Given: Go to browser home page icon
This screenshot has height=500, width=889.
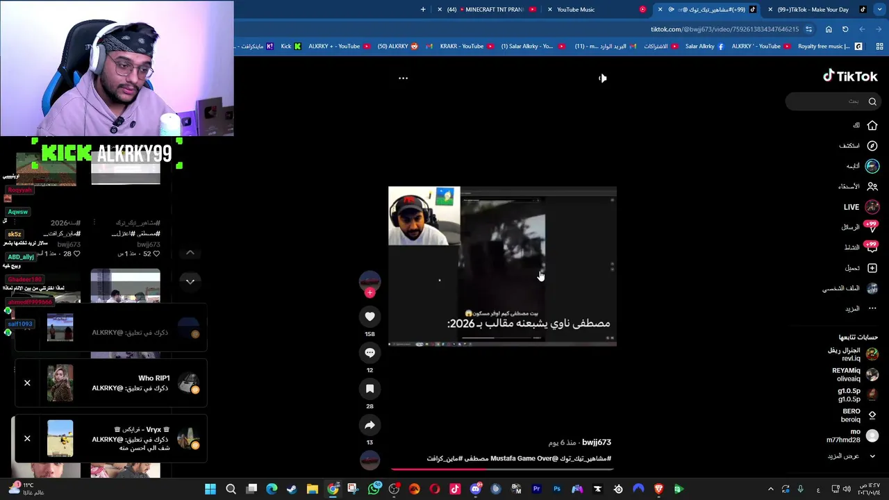Looking at the screenshot, I should [829, 29].
